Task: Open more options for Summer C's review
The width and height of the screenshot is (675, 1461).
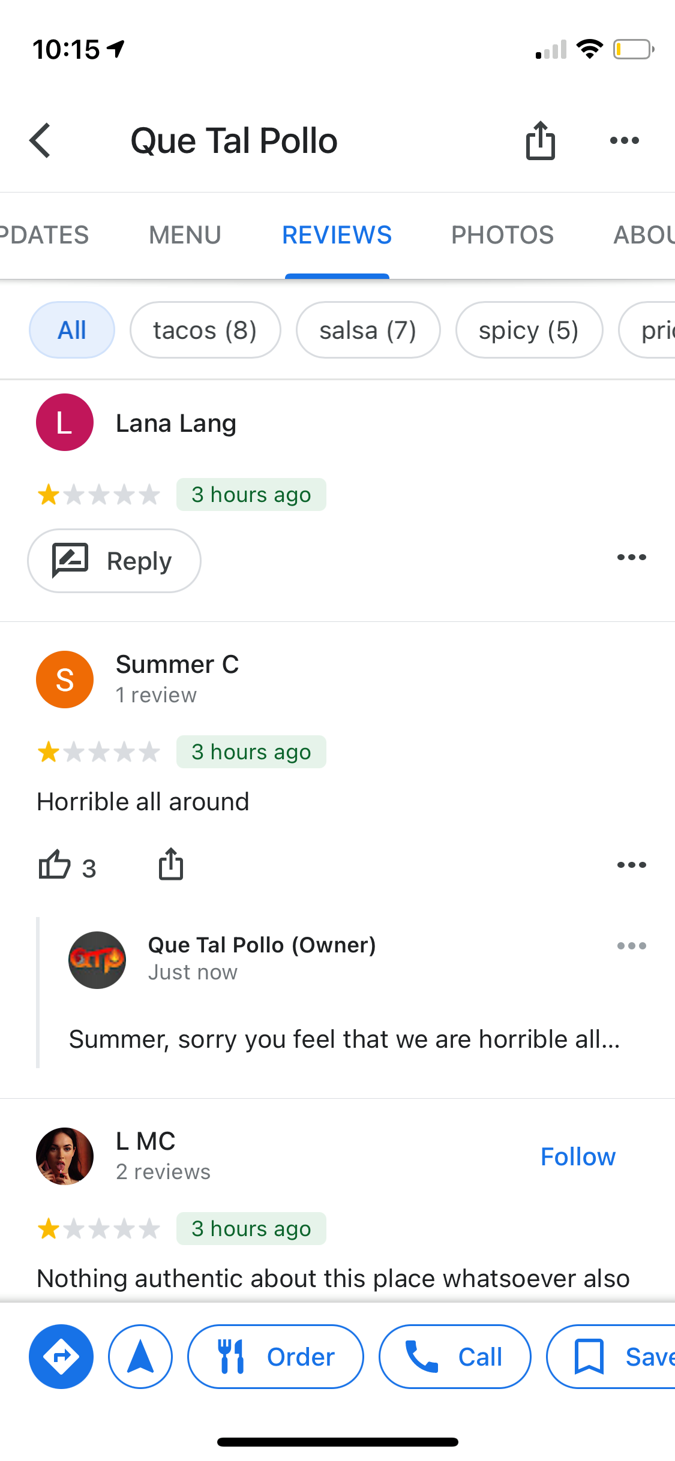Action: click(x=631, y=865)
